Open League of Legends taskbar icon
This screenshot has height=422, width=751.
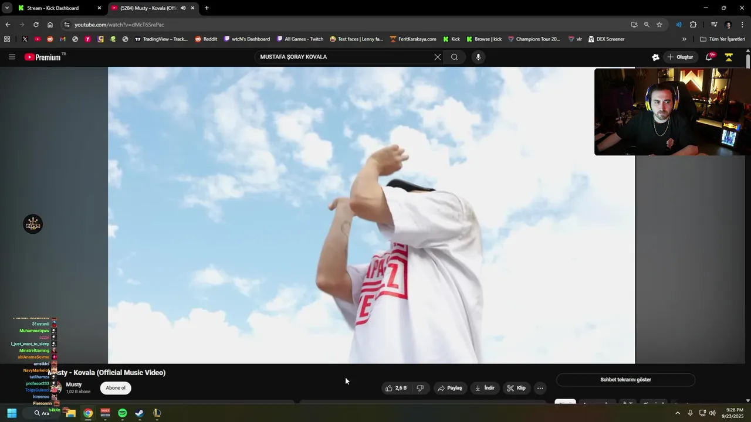[x=157, y=413]
